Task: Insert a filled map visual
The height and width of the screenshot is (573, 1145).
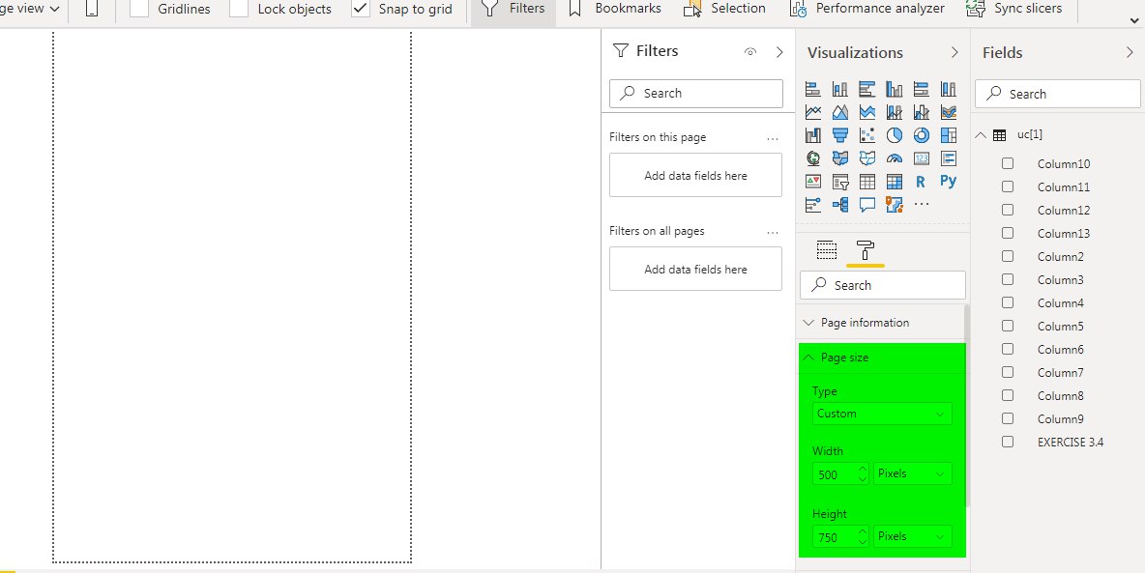Action: coord(839,158)
